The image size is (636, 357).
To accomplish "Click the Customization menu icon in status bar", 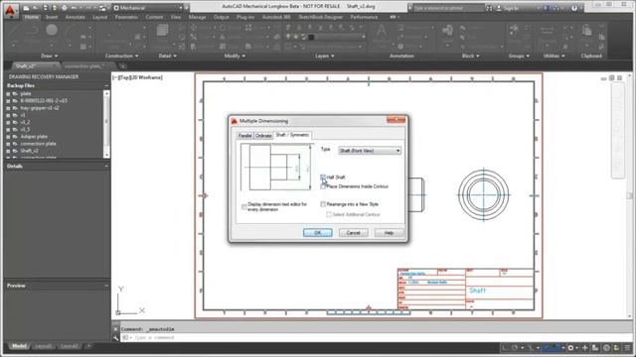I will point(627,348).
